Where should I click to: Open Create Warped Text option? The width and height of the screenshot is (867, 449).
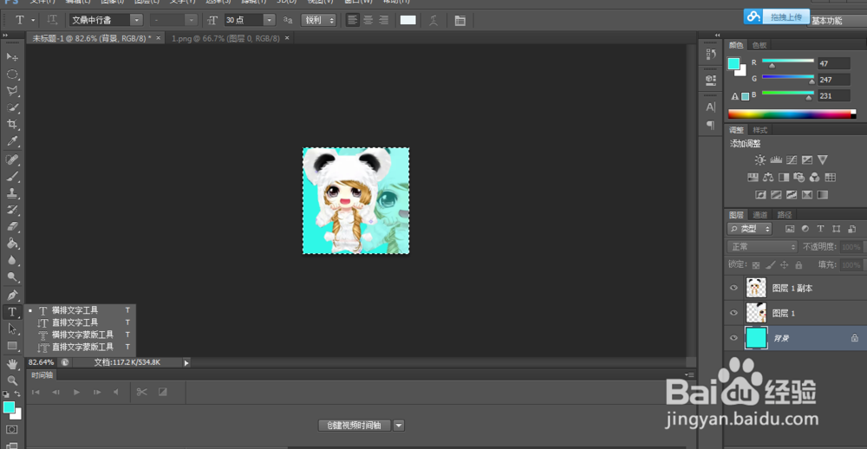pyautogui.click(x=434, y=21)
